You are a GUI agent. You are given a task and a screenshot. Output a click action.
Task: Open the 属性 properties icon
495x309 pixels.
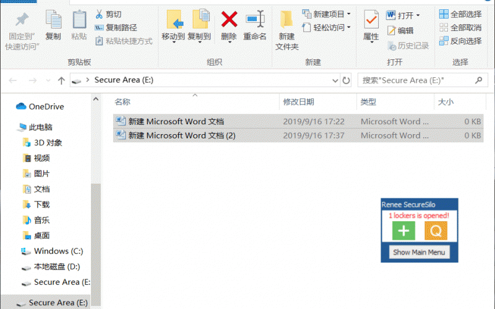click(371, 20)
